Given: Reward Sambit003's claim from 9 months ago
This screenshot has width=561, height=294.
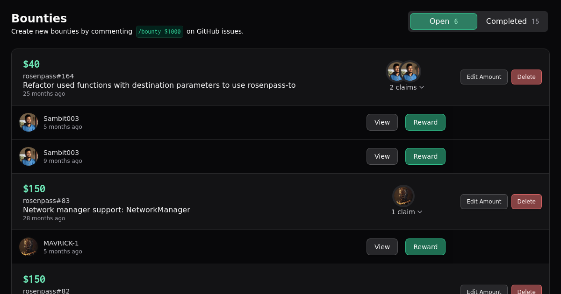Looking at the screenshot, I should pos(425,156).
